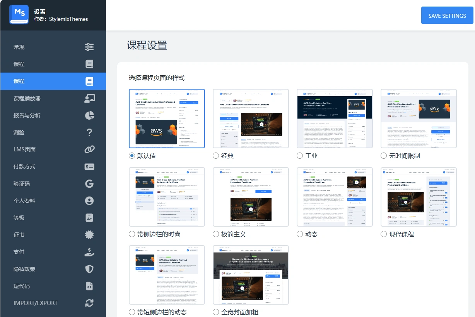
Task: Click the Google icon beside 验证码
Action: tap(89, 183)
